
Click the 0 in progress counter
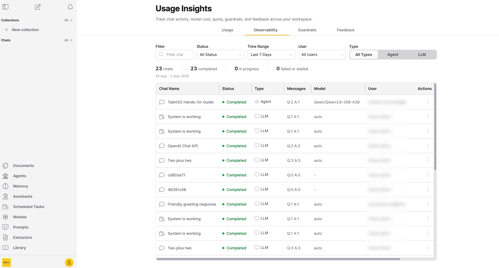[x=247, y=69]
